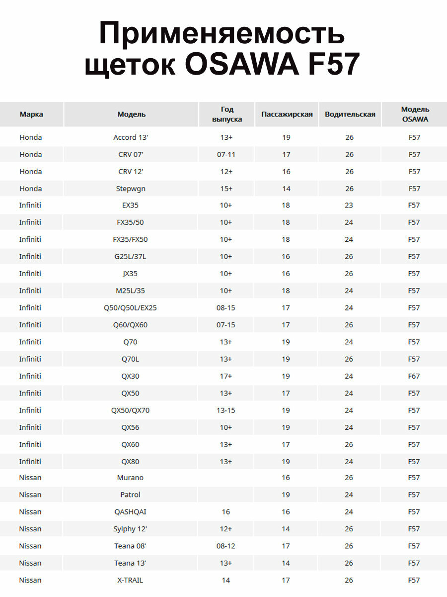The image size is (447, 597).
Task: Click the F67 value in QX30 row
Action: 414,376
